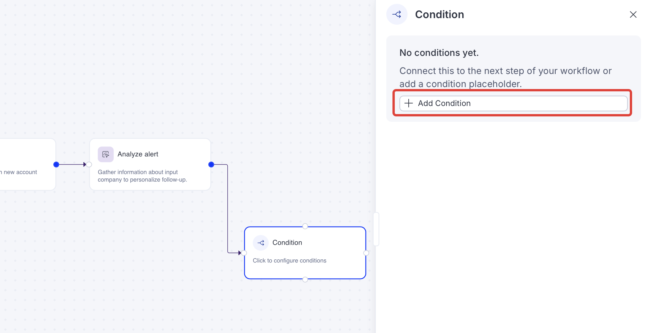Click the right output handle of the Condition node

(x=366, y=253)
